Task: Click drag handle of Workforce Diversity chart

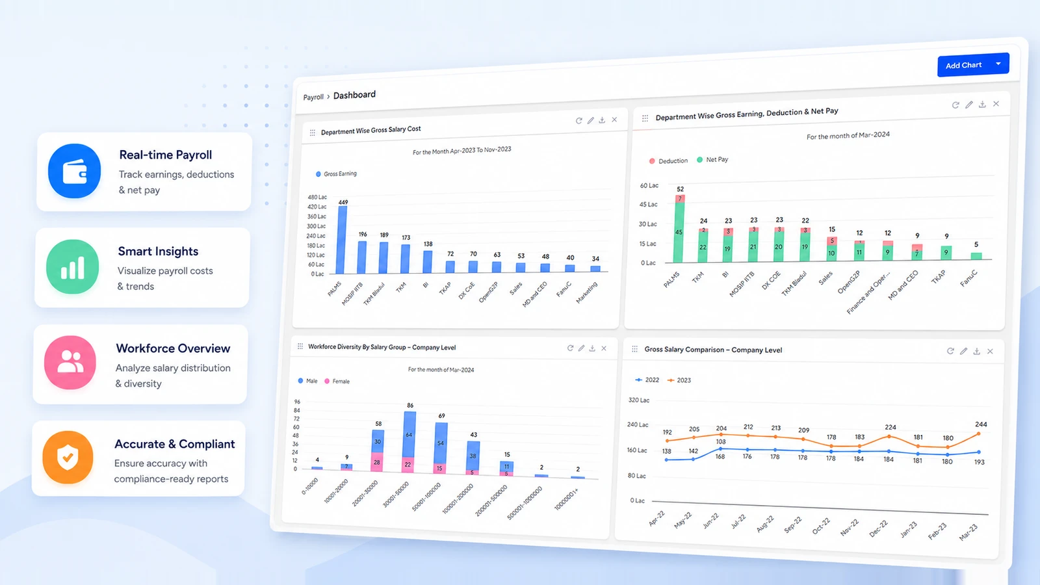Action: pyautogui.click(x=300, y=346)
